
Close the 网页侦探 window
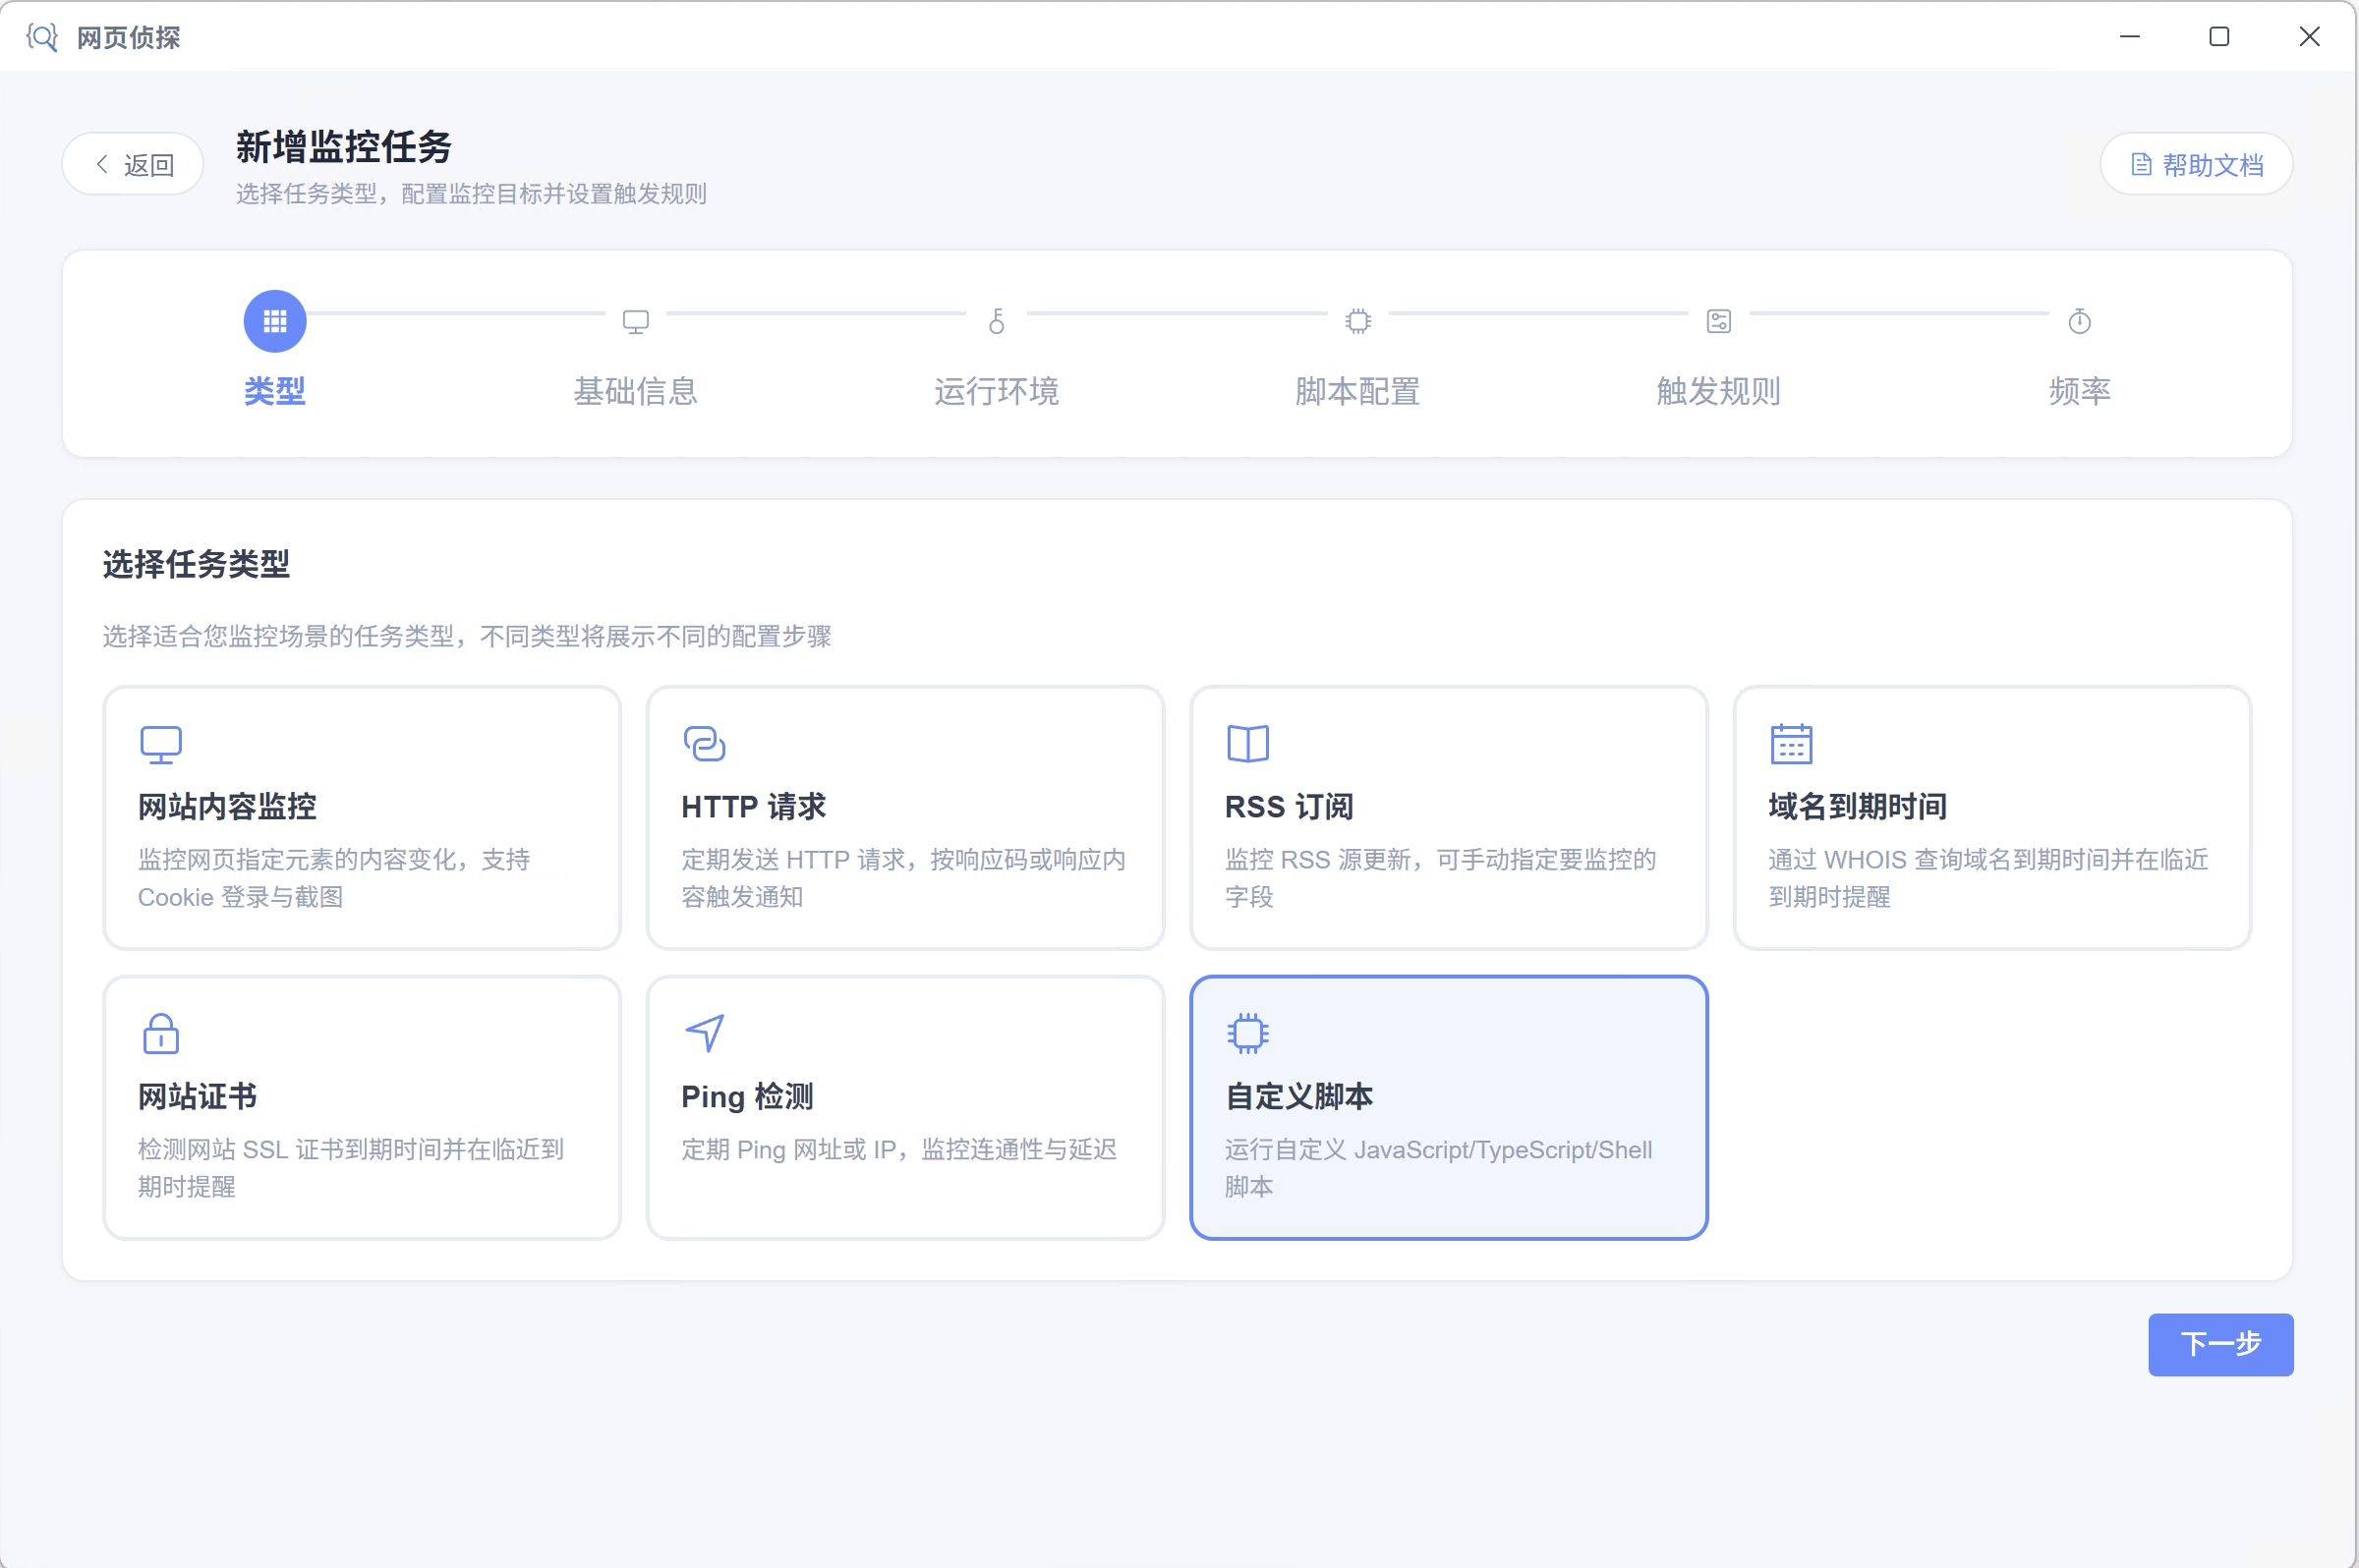coord(2309,37)
